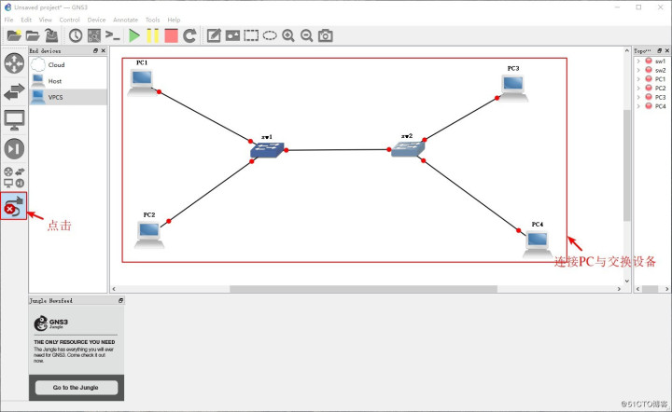Expand PC3 in topology summary

point(638,97)
